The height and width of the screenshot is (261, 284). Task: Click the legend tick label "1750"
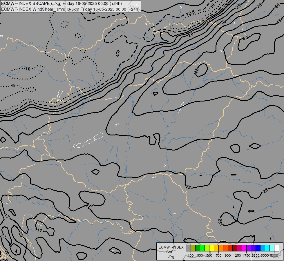pyautogui.click(x=246, y=255)
